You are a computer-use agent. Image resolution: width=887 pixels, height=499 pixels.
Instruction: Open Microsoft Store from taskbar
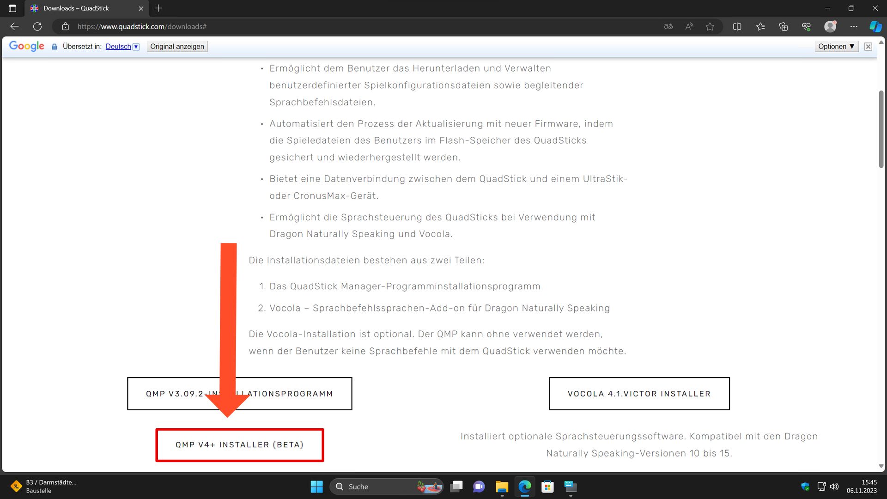547,487
